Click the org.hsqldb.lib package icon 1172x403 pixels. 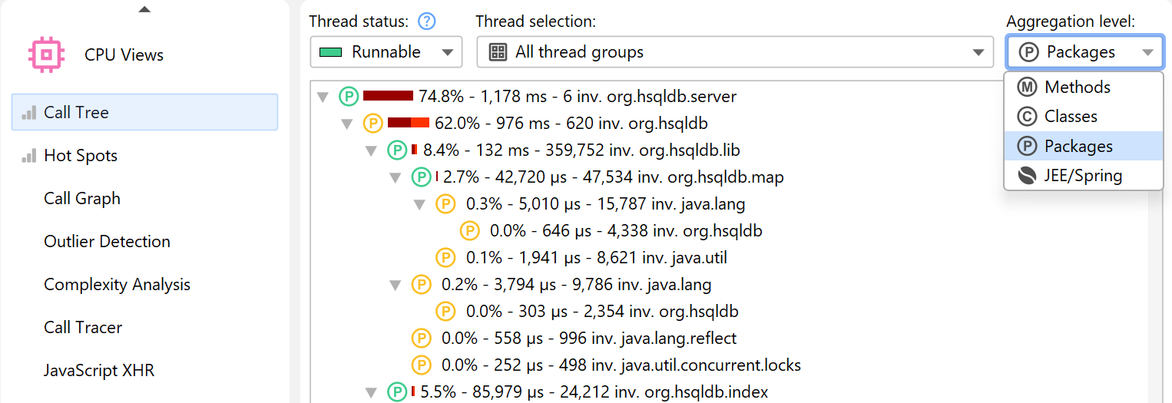[397, 150]
